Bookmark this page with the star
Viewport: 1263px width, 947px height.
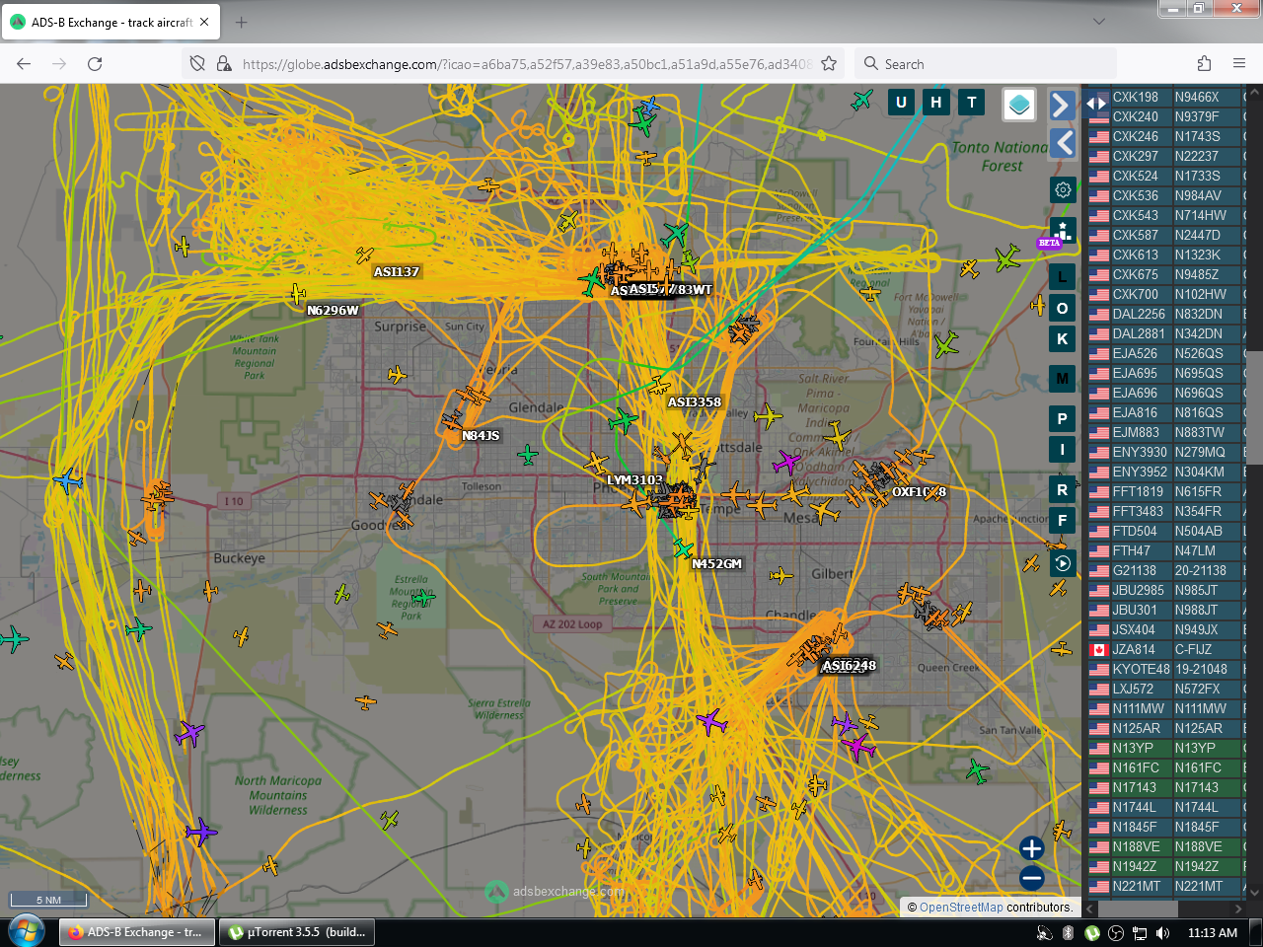(829, 63)
